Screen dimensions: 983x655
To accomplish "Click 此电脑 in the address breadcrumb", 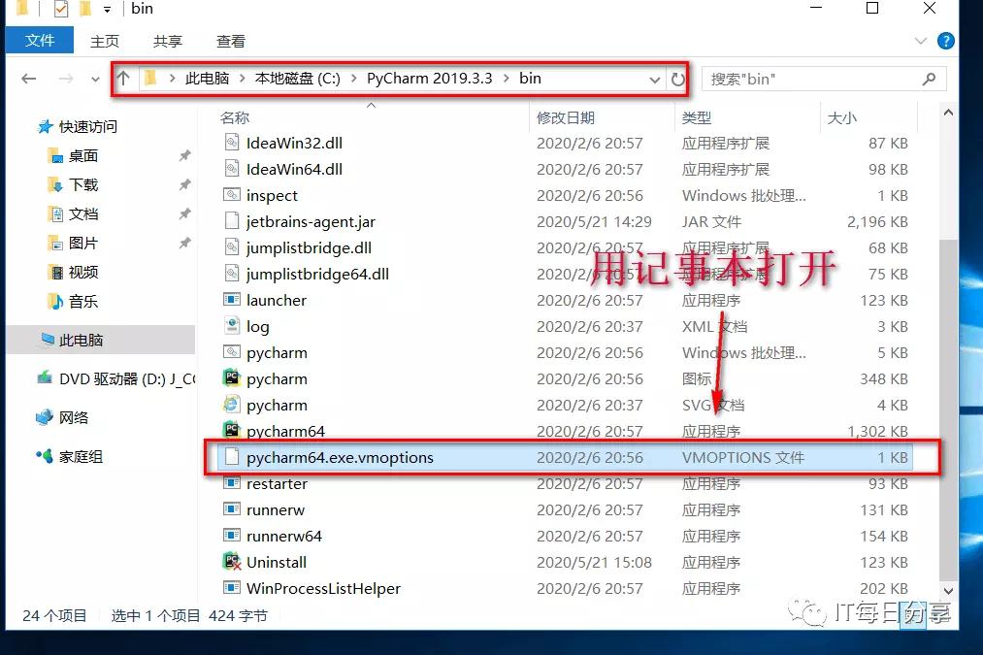I will click(207, 79).
